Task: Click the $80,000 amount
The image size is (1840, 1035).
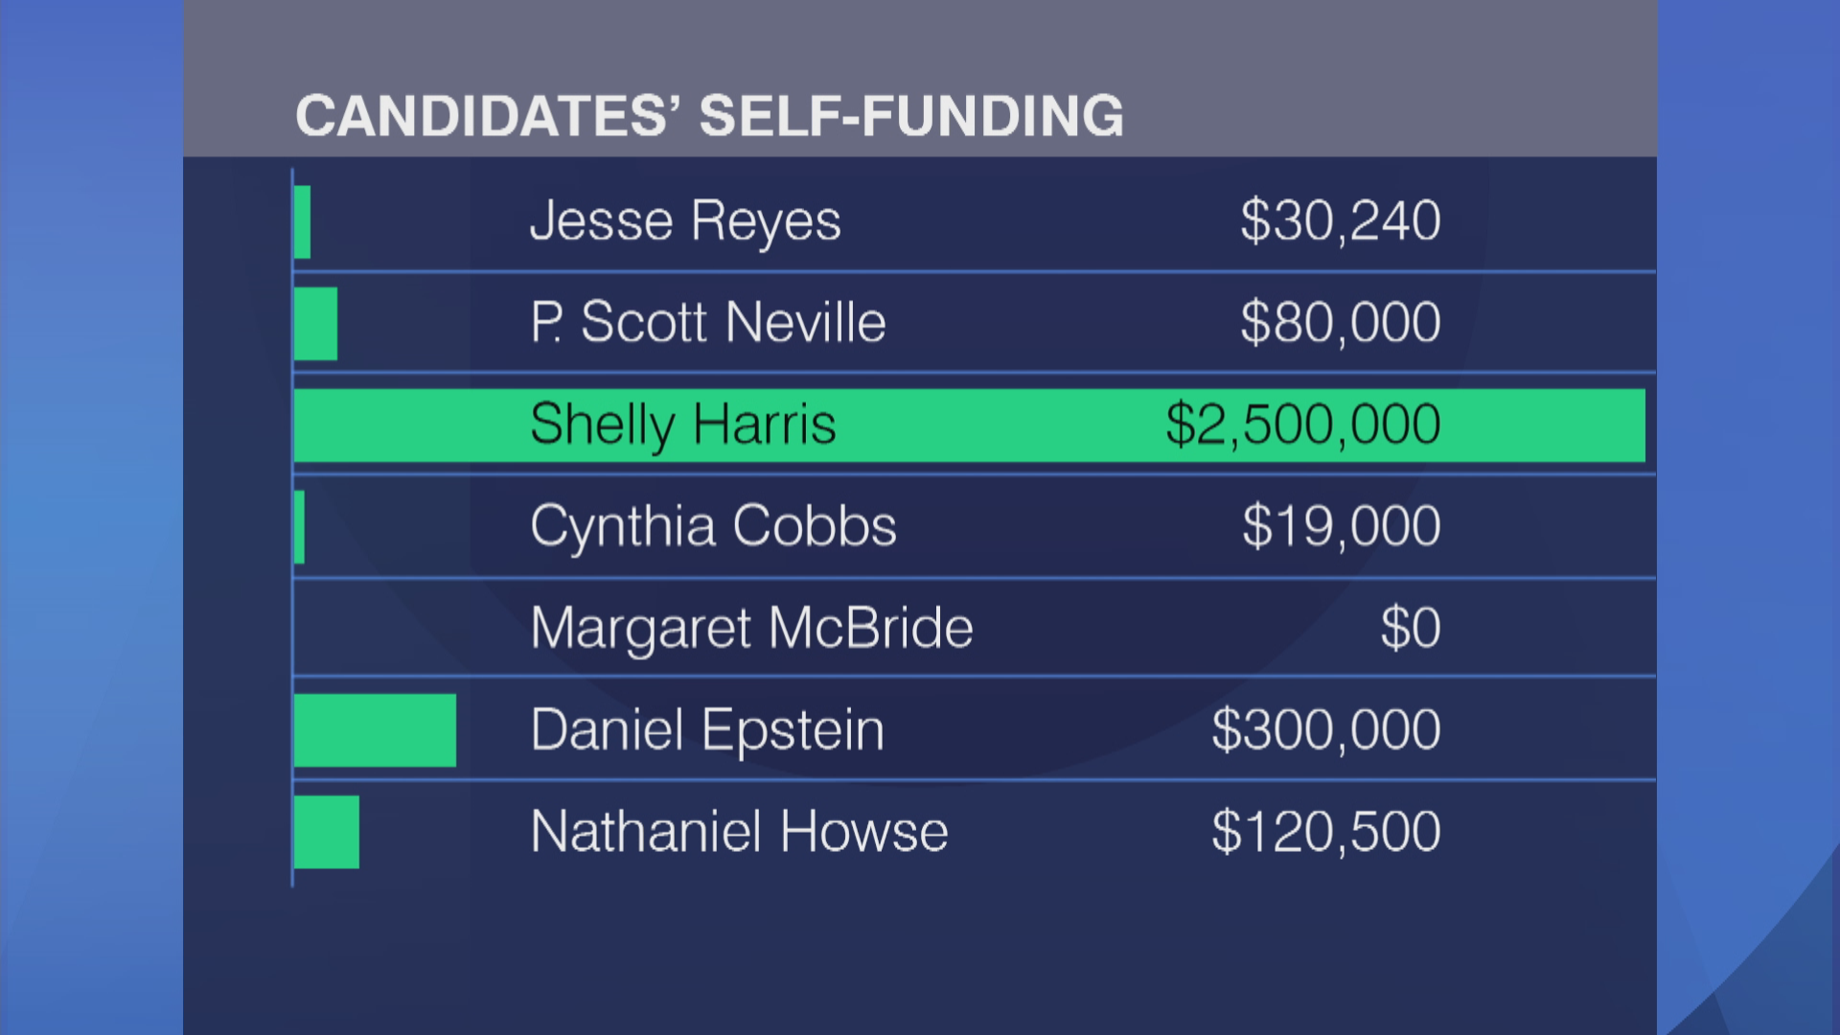Action: (1340, 323)
